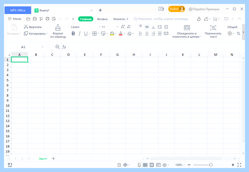Select the Лист1 sheet tab
Image resolution: width=249 pixels, height=172 pixels.
[x=43, y=159]
